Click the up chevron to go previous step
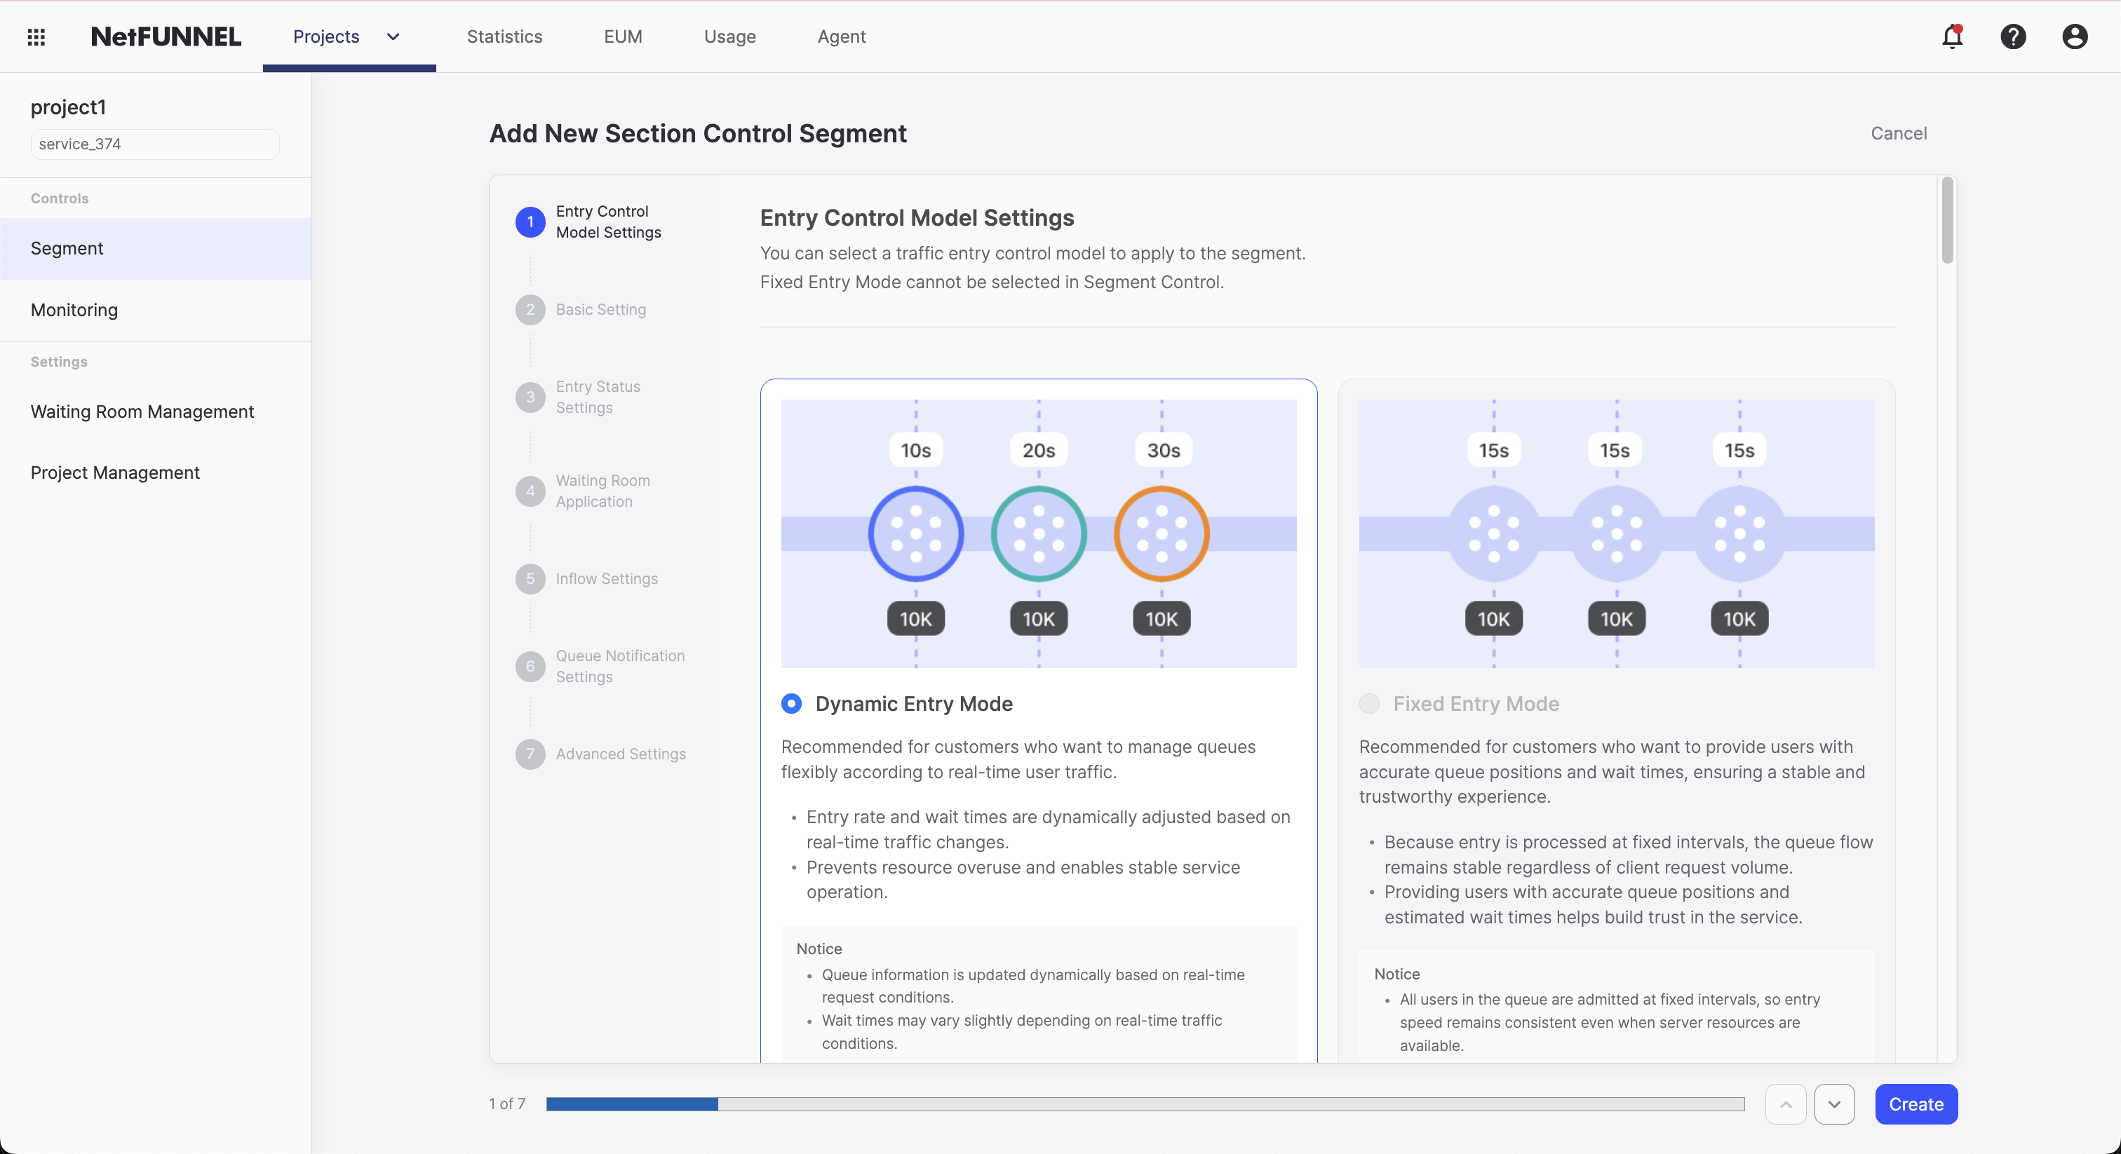 tap(1785, 1104)
